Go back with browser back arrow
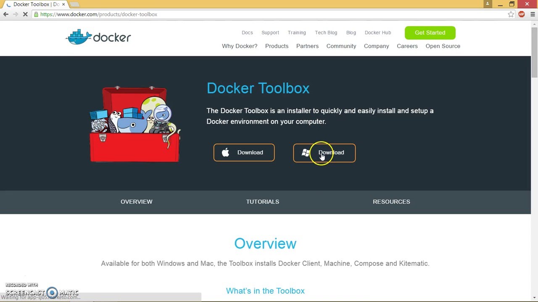The height and width of the screenshot is (302, 538). 6,14
